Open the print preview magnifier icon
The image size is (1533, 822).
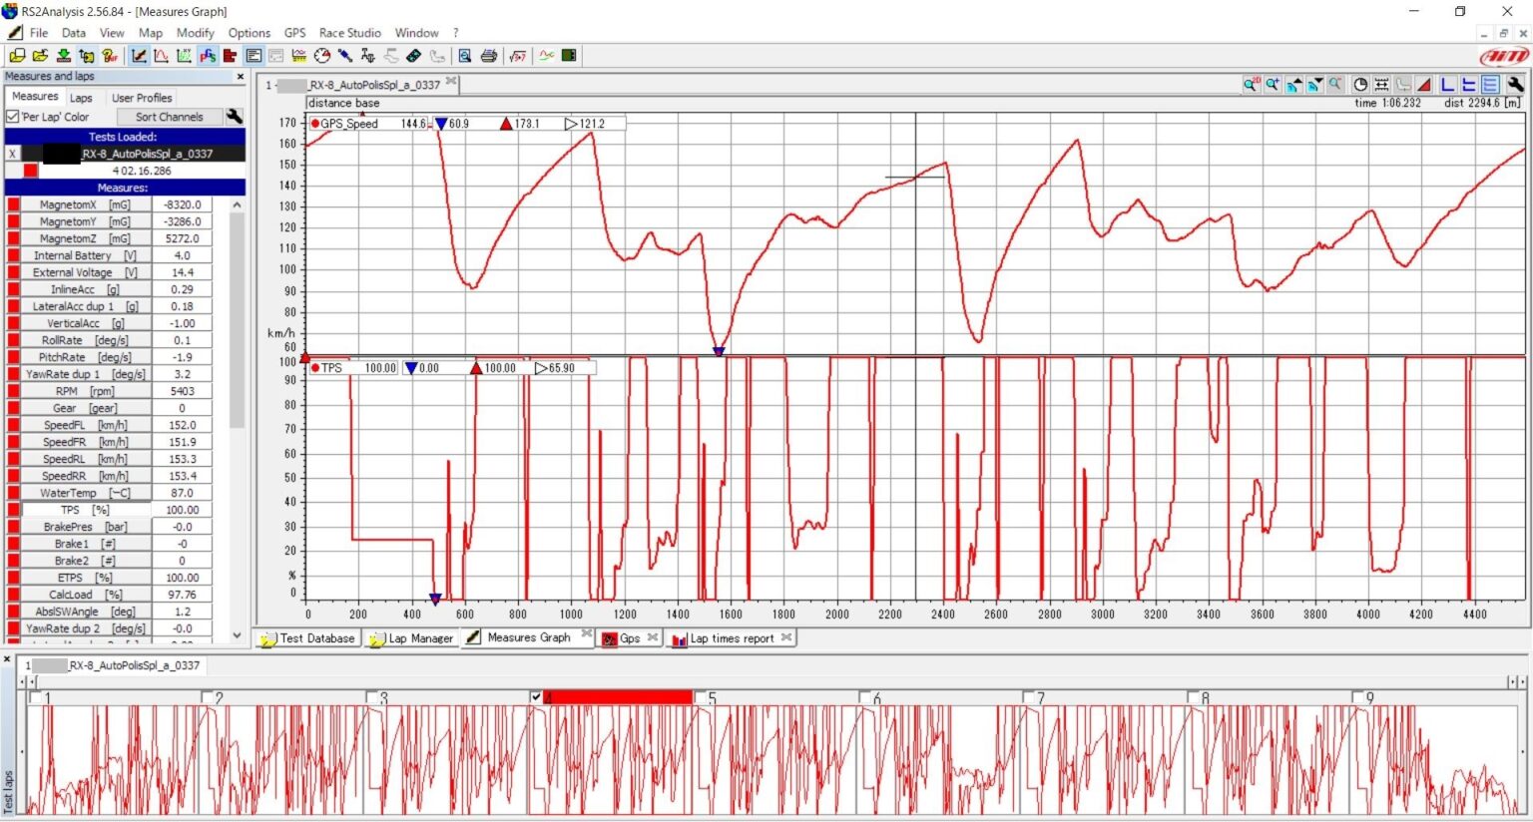(x=465, y=56)
